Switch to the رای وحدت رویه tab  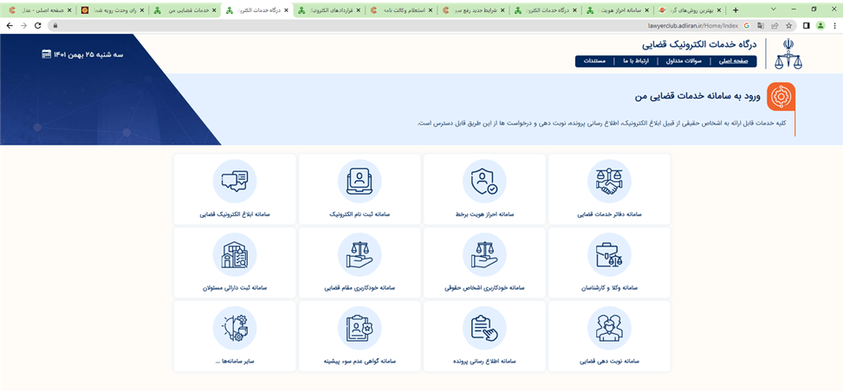(114, 10)
